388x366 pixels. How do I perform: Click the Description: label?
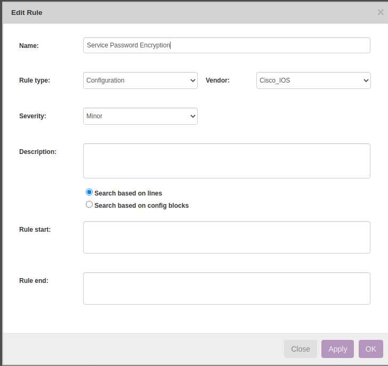38,151
